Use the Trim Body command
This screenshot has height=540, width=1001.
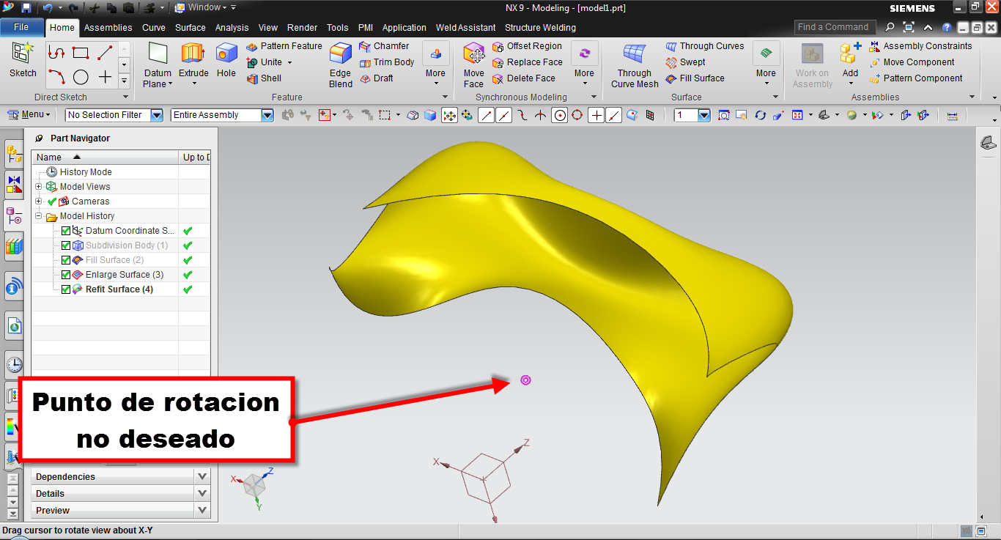coord(387,62)
